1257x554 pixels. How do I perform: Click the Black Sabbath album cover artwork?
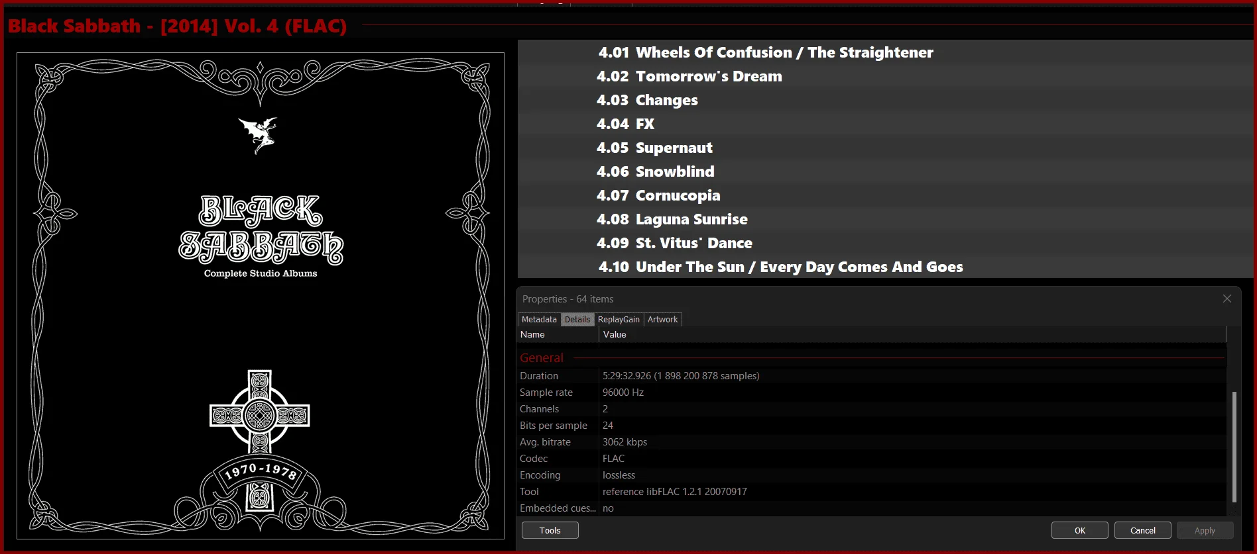[x=261, y=296]
